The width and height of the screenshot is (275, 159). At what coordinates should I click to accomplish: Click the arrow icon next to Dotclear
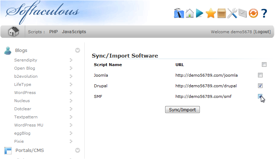(x=71, y=109)
